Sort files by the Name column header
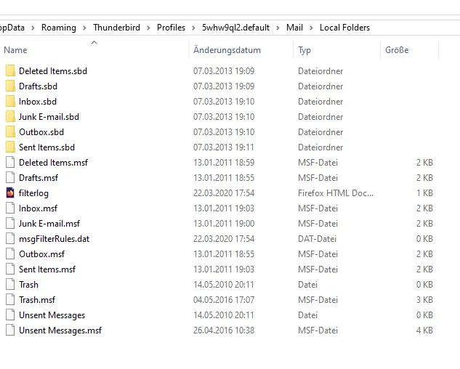 point(15,50)
